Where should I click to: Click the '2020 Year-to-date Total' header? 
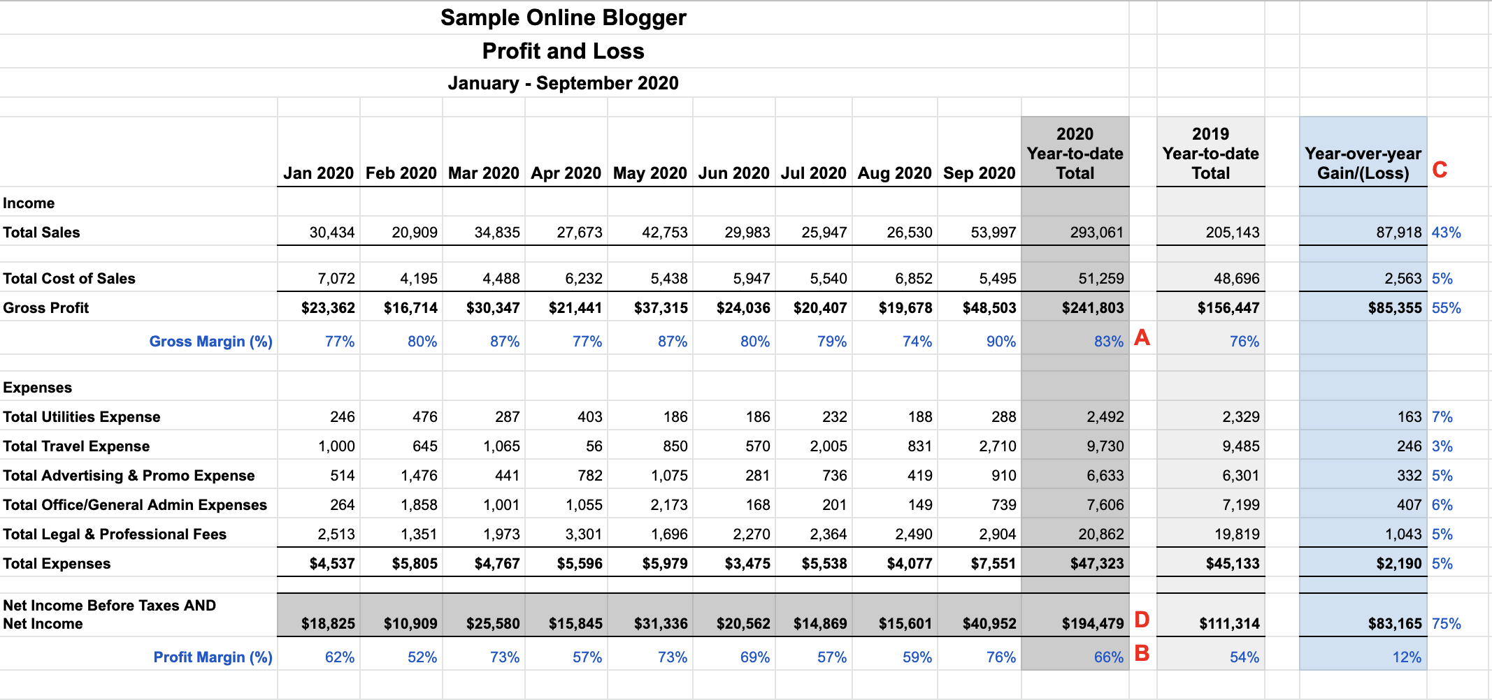[x=1075, y=153]
